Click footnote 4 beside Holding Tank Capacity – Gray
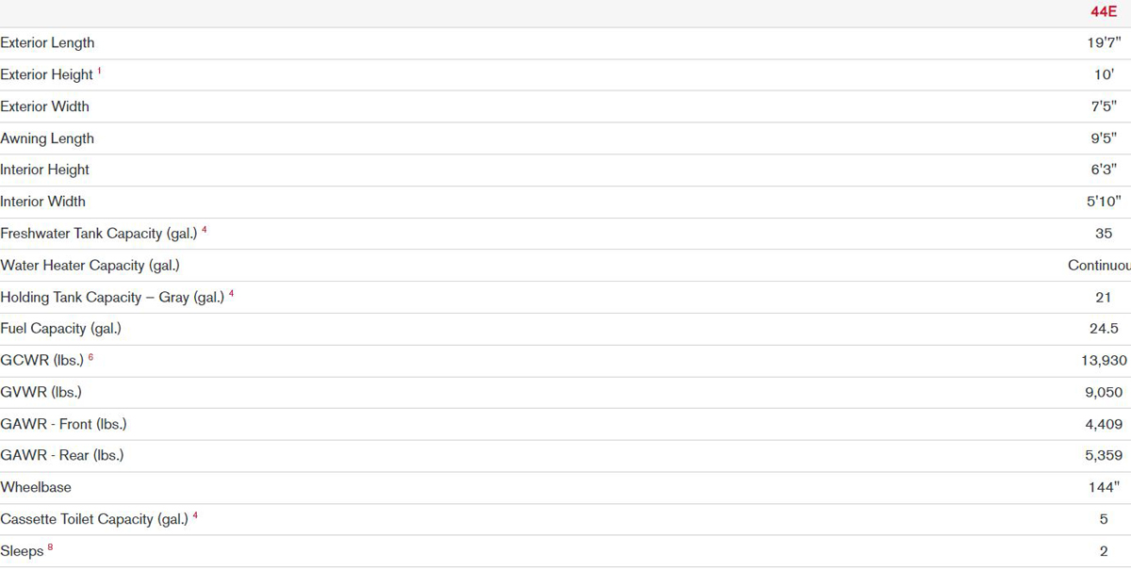 231,293
